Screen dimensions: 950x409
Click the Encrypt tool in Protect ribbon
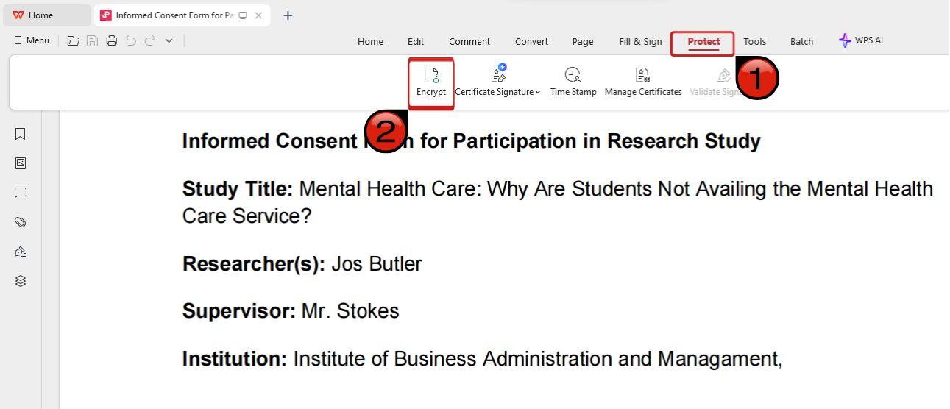[x=431, y=82]
